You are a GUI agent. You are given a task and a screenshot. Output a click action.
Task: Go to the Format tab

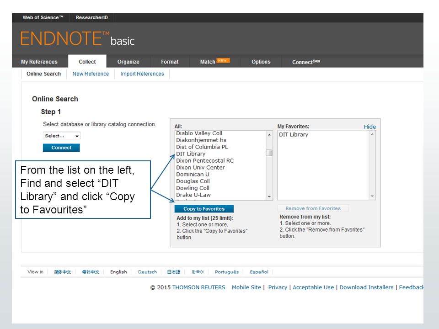click(x=170, y=62)
